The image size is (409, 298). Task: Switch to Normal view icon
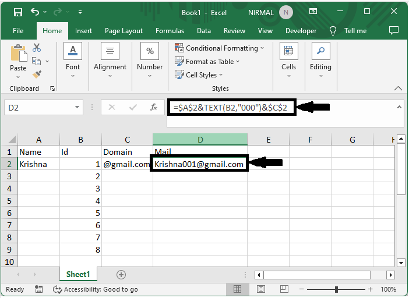237,289
